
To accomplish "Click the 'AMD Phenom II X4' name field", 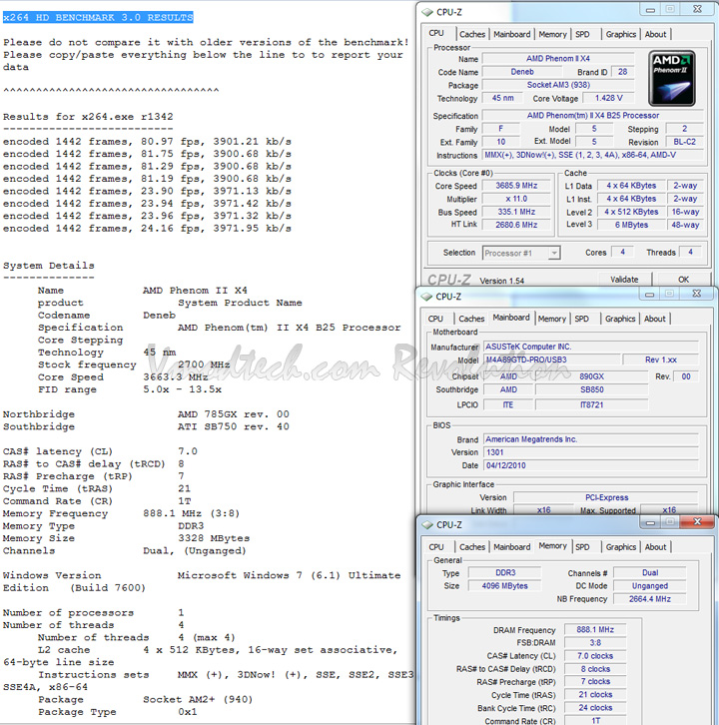I will [x=557, y=59].
